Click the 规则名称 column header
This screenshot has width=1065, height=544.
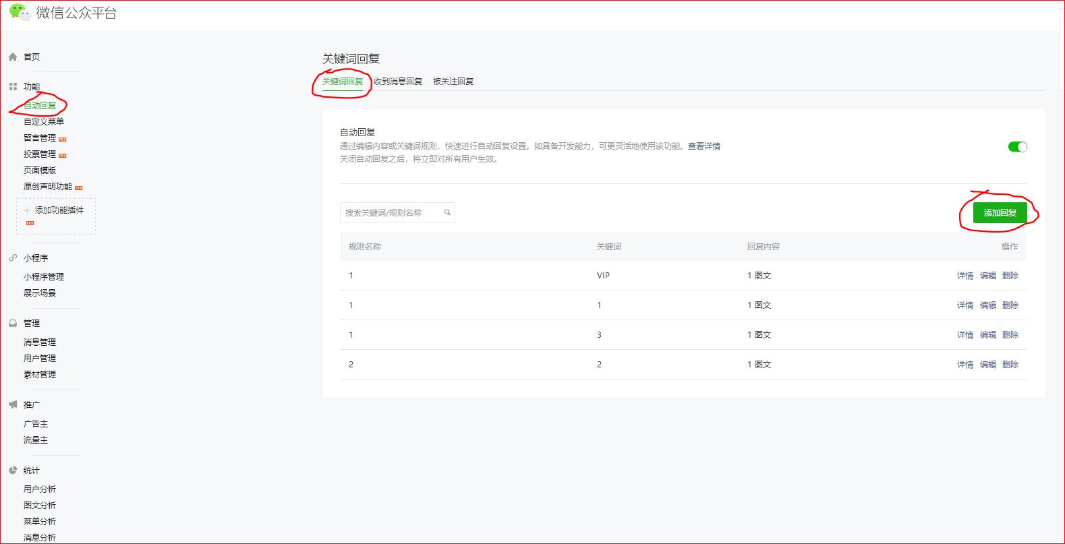365,247
